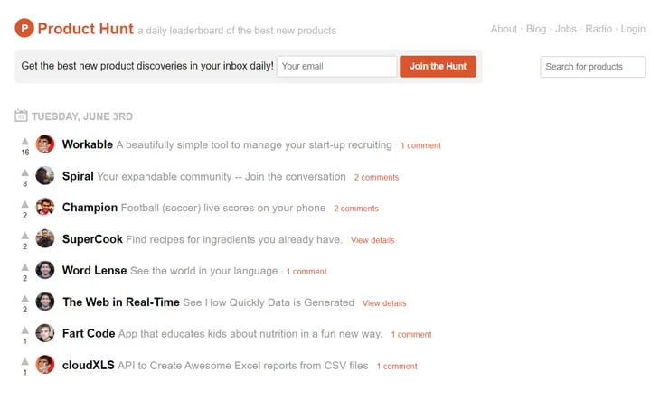Upvote Champion using the triangle arrow
The image size is (660, 399).
25,204
